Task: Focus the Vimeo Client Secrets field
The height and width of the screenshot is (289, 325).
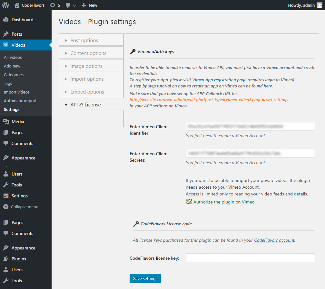Action: tap(251, 153)
